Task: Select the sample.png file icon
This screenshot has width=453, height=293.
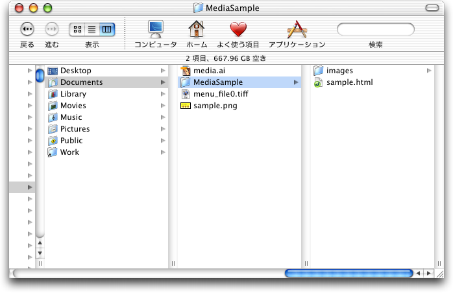Action: pyautogui.click(x=186, y=106)
